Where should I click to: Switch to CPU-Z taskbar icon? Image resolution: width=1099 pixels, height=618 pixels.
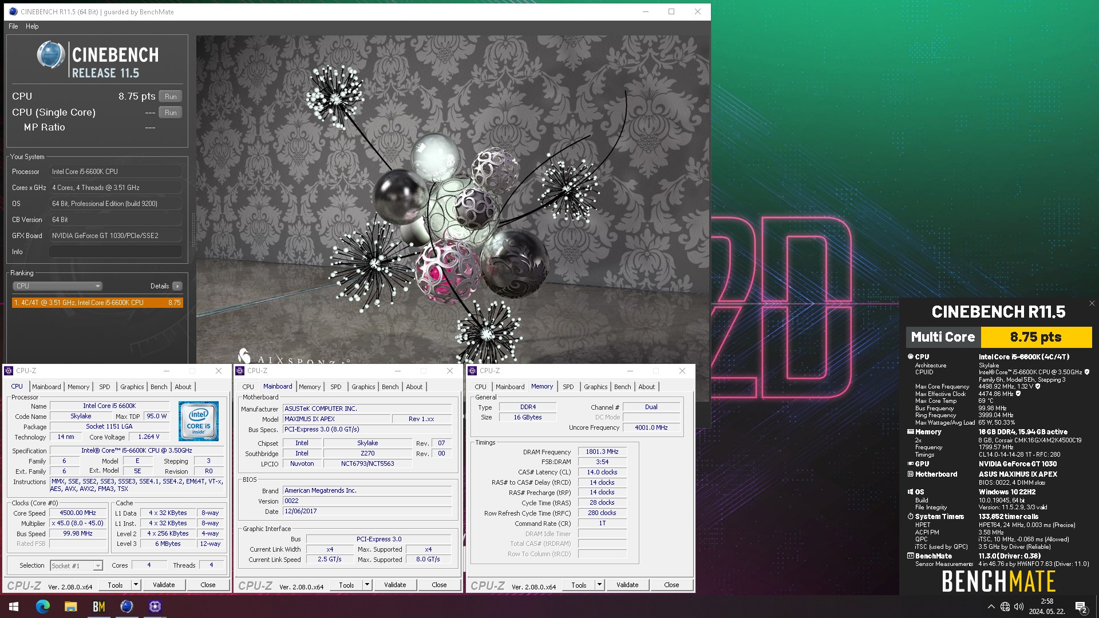[x=155, y=607]
